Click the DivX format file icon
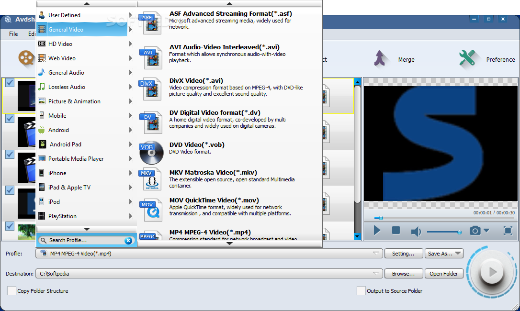Image resolution: width=520 pixels, height=311 pixels. (150, 89)
